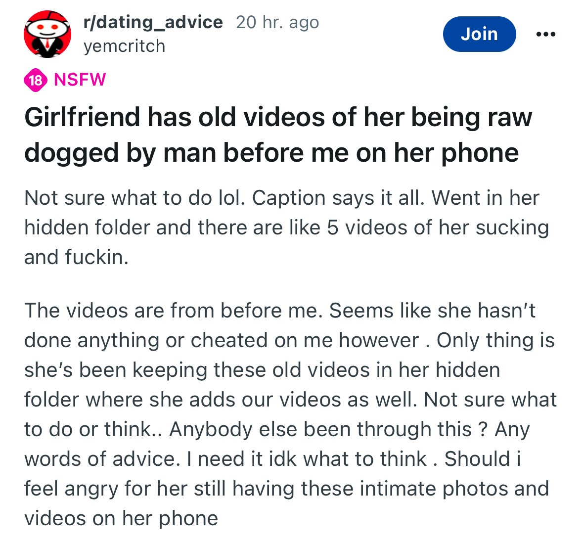The height and width of the screenshot is (544, 583).
Task: Open the post title starting "Girlfriend has old videos"
Action: pyautogui.click(x=278, y=117)
